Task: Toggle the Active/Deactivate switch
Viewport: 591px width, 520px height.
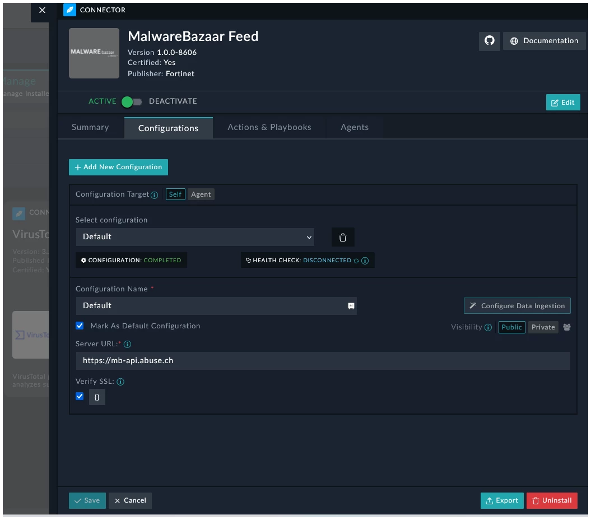Action: point(131,101)
